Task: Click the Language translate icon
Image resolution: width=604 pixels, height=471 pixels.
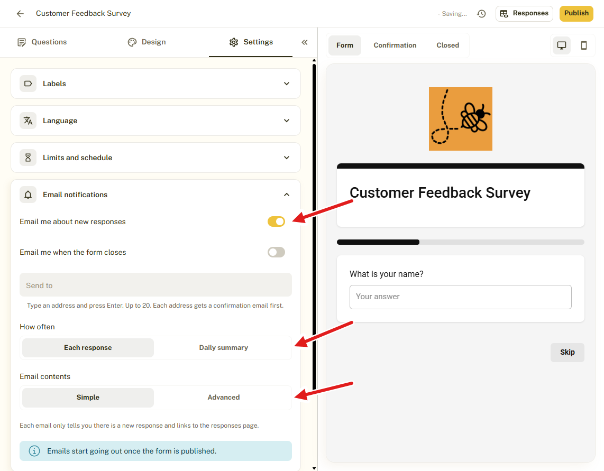Action: coord(28,121)
